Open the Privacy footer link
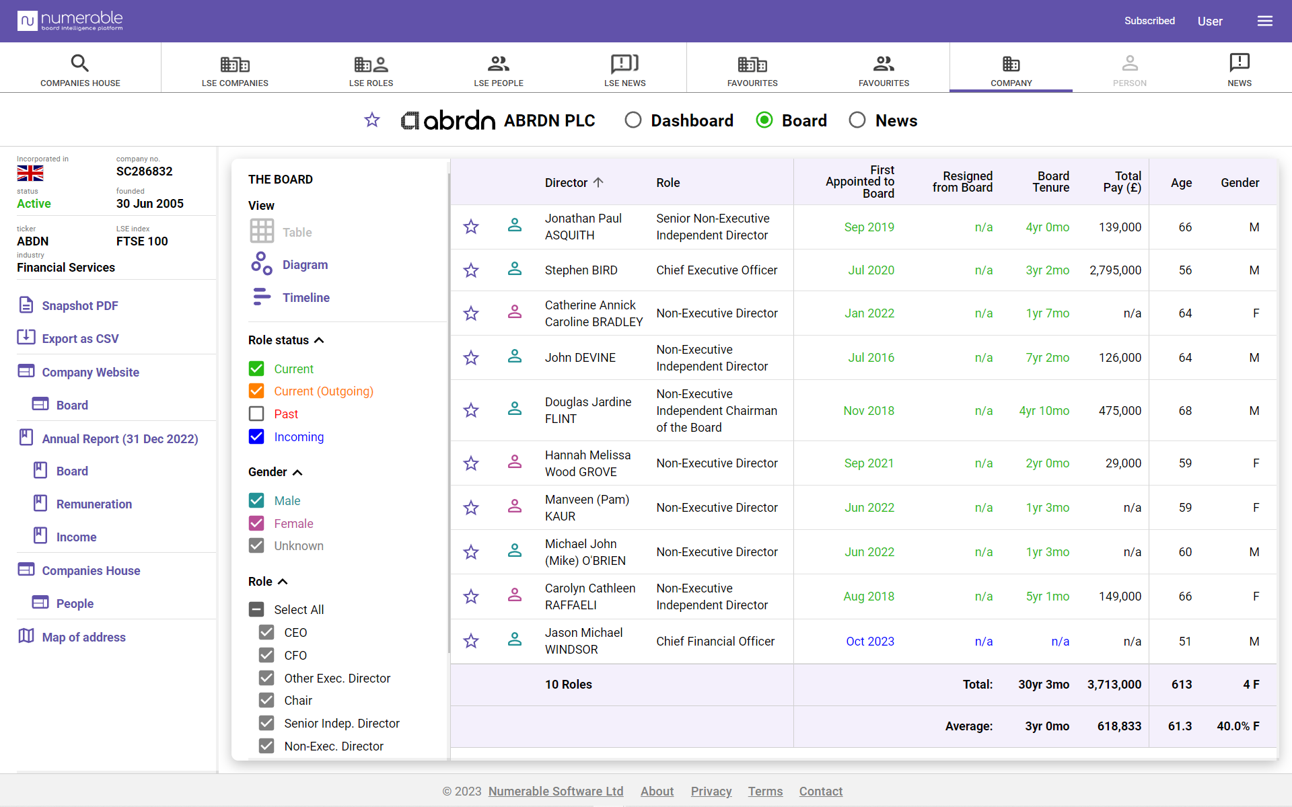The width and height of the screenshot is (1292, 807). pyautogui.click(x=711, y=791)
